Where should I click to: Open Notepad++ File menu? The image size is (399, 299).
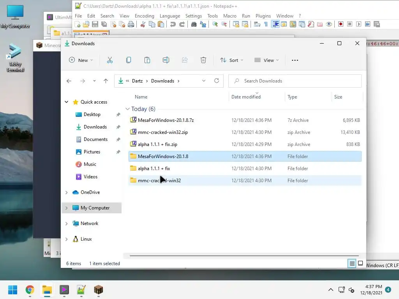point(78,16)
